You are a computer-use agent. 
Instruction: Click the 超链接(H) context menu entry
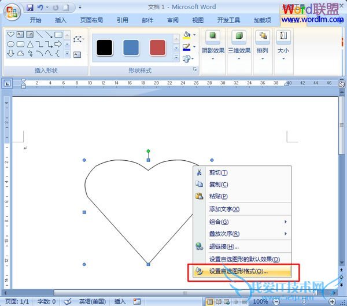(242, 246)
